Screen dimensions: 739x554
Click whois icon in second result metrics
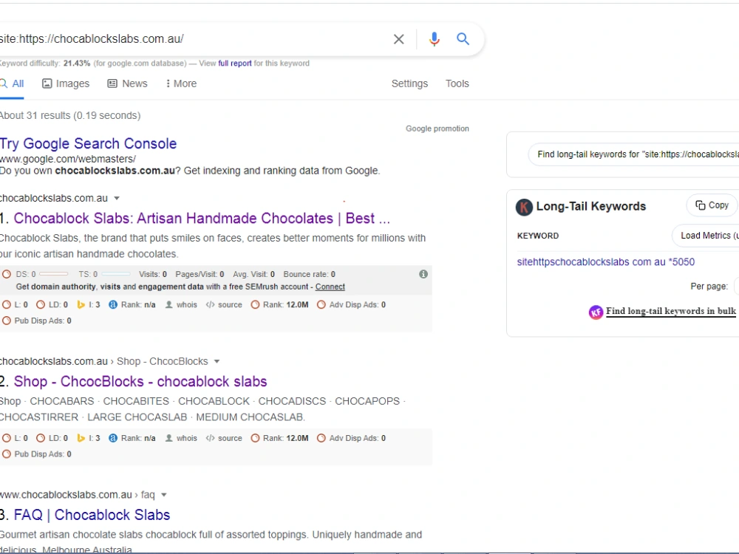pos(182,438)
